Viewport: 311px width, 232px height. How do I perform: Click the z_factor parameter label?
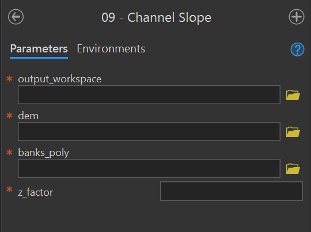[36, 192]
